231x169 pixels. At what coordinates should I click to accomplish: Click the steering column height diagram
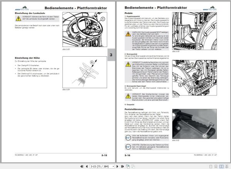[x=85, y=72]
